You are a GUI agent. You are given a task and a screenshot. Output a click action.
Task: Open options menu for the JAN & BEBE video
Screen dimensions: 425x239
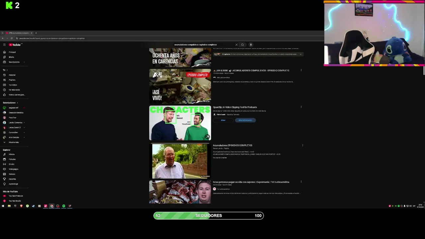pos(301,70)
